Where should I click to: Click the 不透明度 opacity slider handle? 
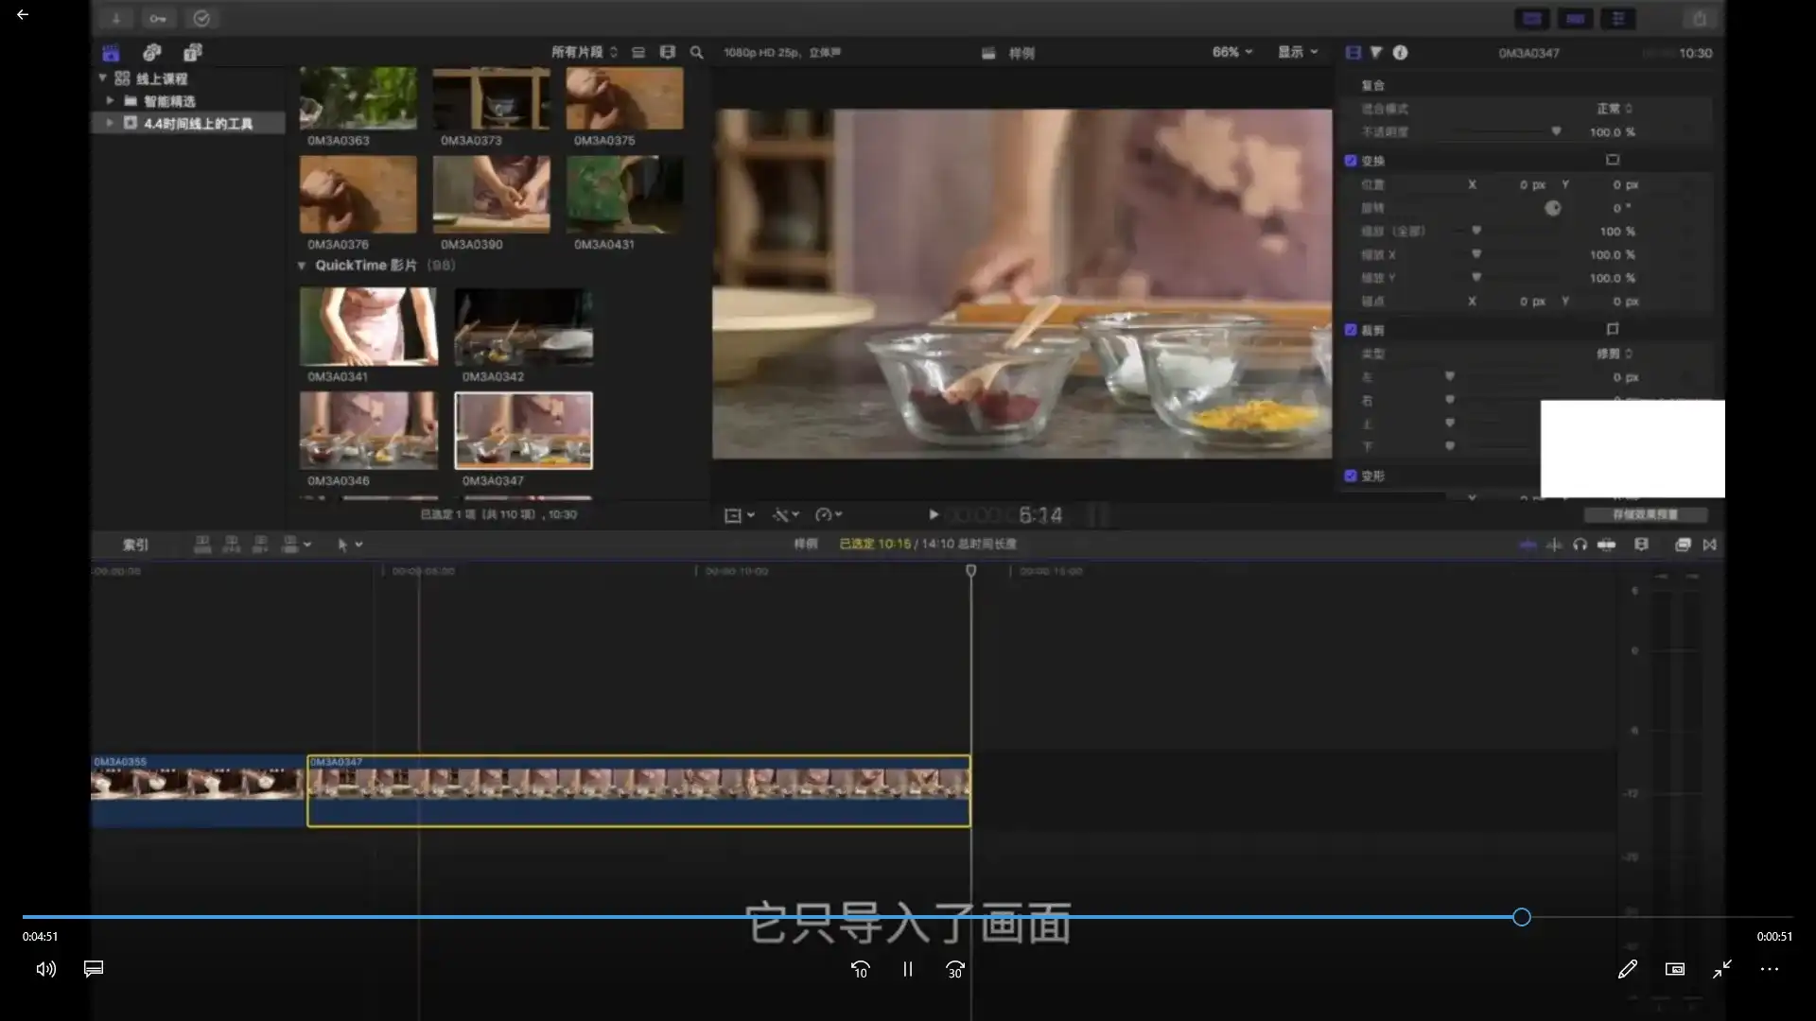pyautogui.click(x=1557, y=131)
